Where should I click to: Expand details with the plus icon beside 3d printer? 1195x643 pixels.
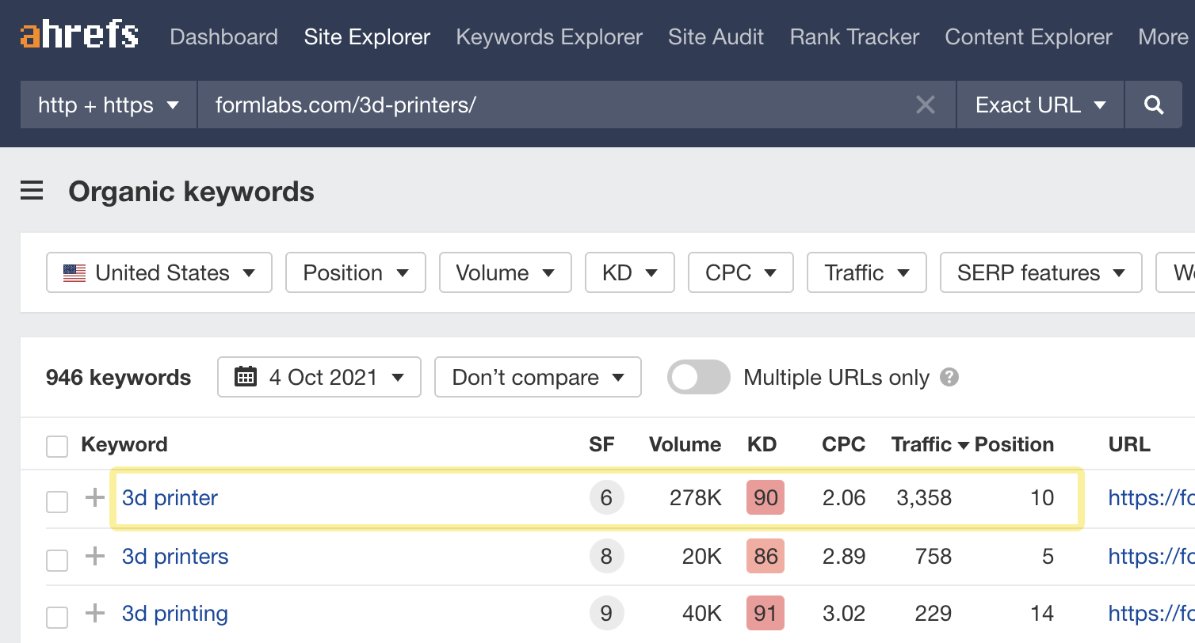[x=94, y=497]
